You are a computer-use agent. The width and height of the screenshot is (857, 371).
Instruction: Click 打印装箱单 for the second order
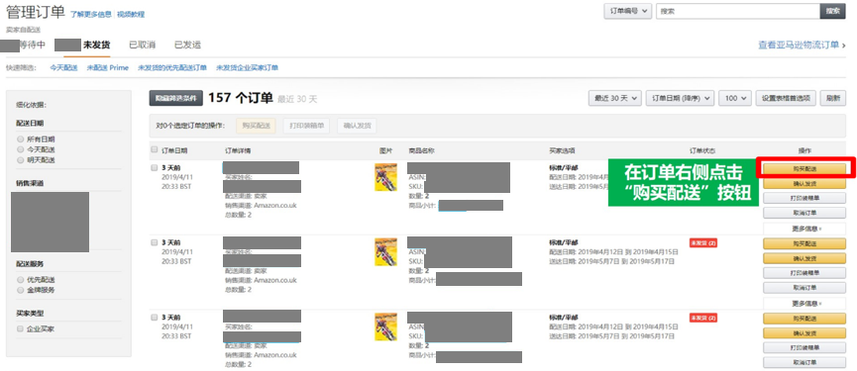pyautogui.click(x=804, y=273)
